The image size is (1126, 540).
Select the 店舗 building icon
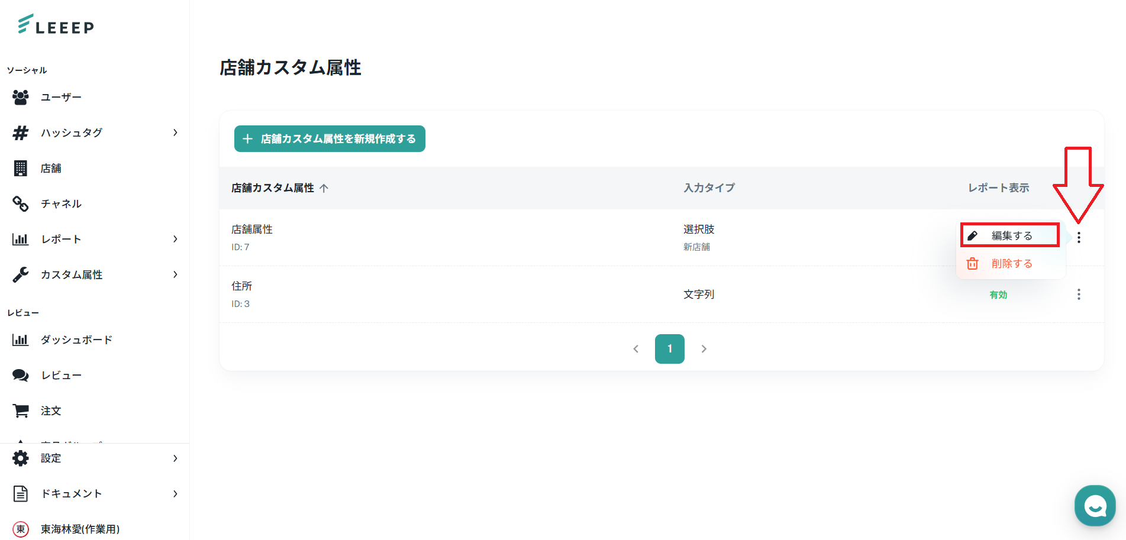[21, 169]
